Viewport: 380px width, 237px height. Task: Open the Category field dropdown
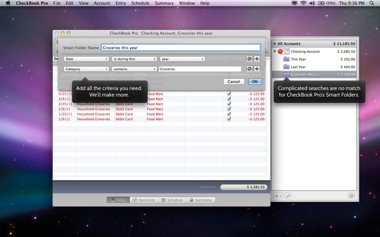tap(86, 69)
